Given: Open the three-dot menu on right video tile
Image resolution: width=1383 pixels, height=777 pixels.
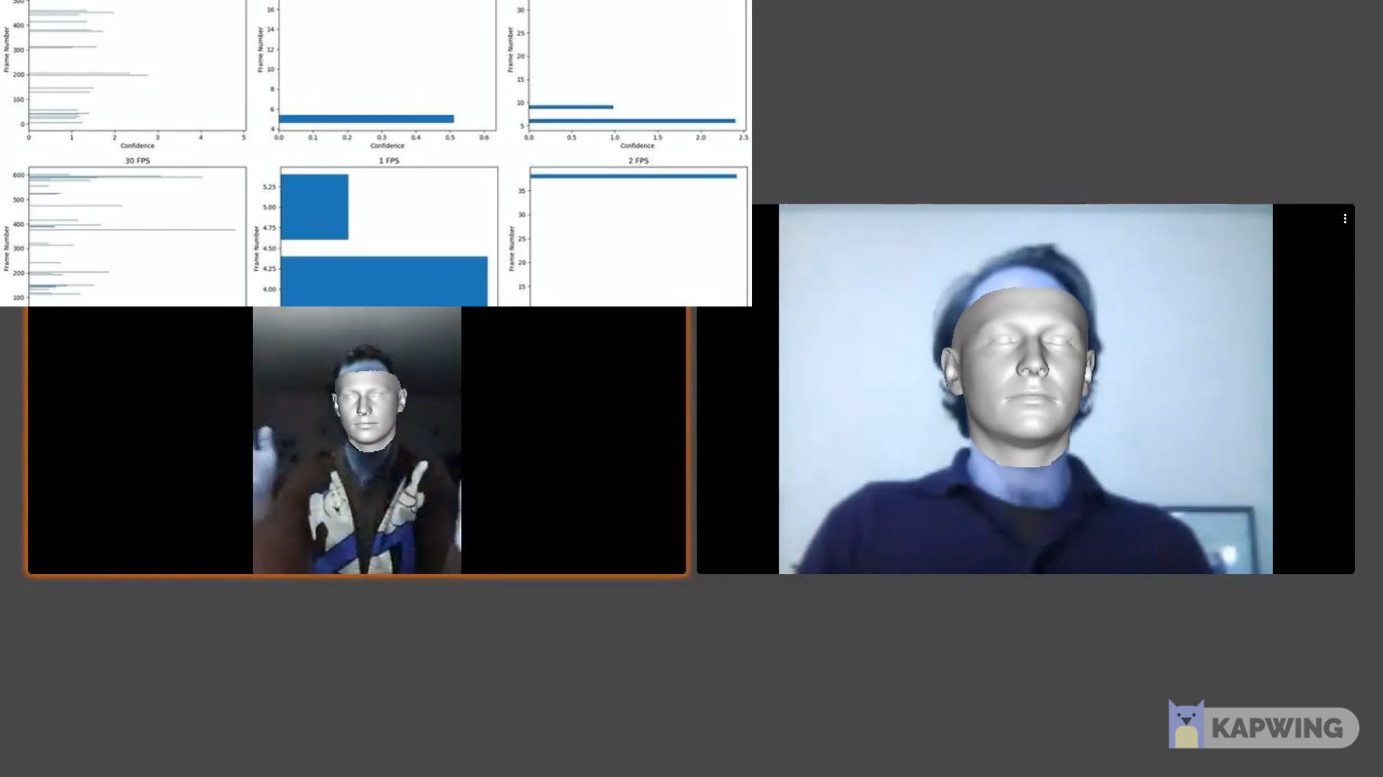Looking at the screenshot, I should tap(1344, 219).
